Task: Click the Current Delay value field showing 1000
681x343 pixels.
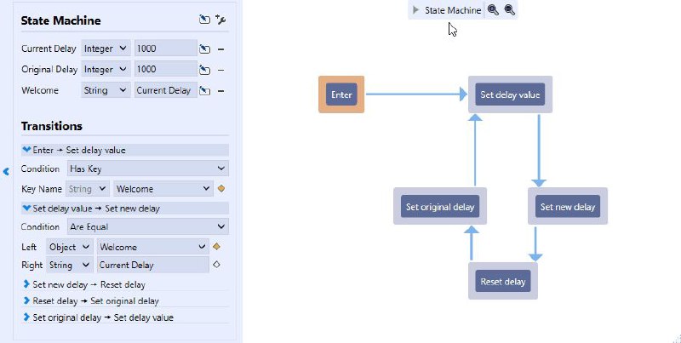Action: point(165,49)
